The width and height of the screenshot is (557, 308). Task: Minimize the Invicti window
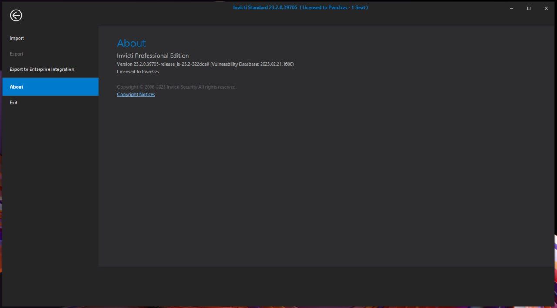512,8
